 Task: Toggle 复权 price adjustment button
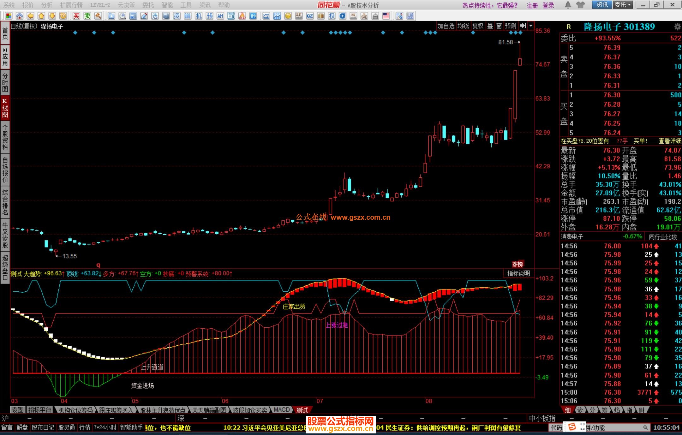478,26
